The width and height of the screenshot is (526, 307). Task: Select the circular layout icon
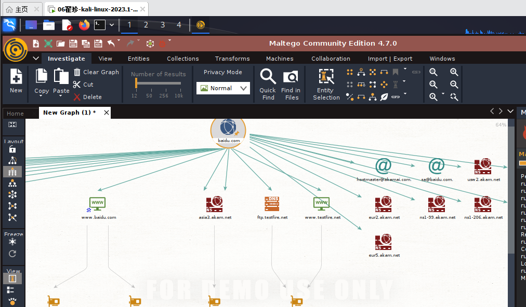tap(12, 194)
